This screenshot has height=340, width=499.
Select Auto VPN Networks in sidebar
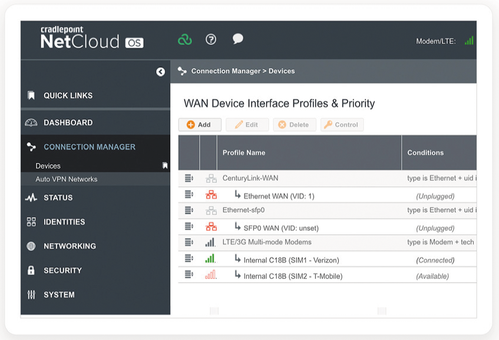66,179
